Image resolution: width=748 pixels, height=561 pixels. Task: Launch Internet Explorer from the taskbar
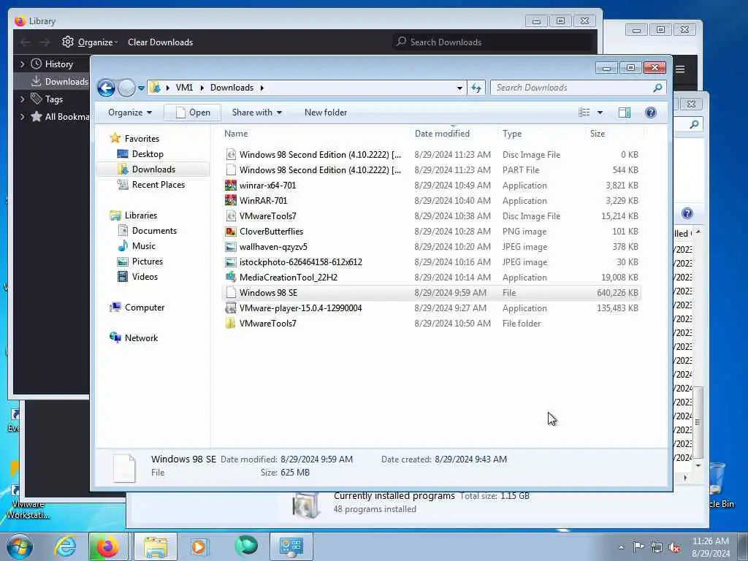(x=65, y=546)
